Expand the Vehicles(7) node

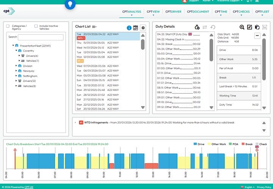pos(19,61)
